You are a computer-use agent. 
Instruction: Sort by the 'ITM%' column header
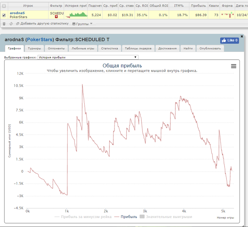179,6
